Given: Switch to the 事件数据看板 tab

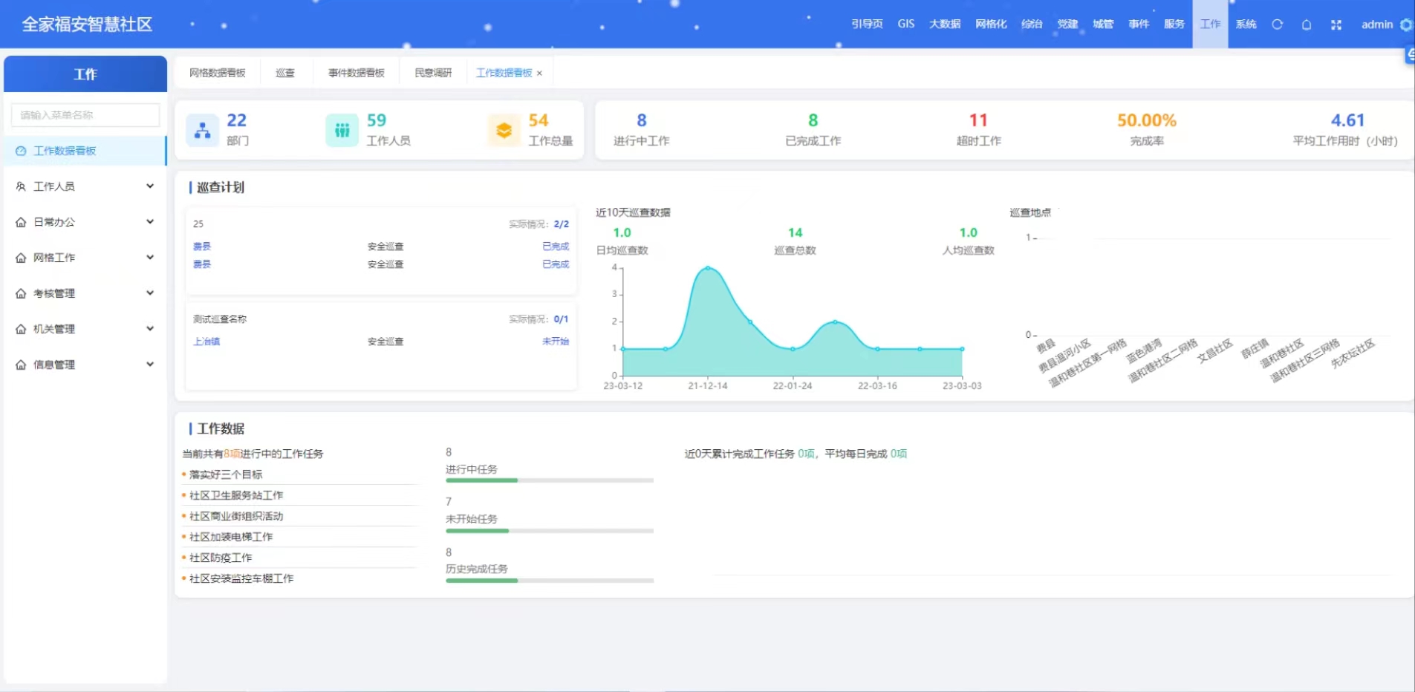Looking at the screenshot, I should (357, 73).
